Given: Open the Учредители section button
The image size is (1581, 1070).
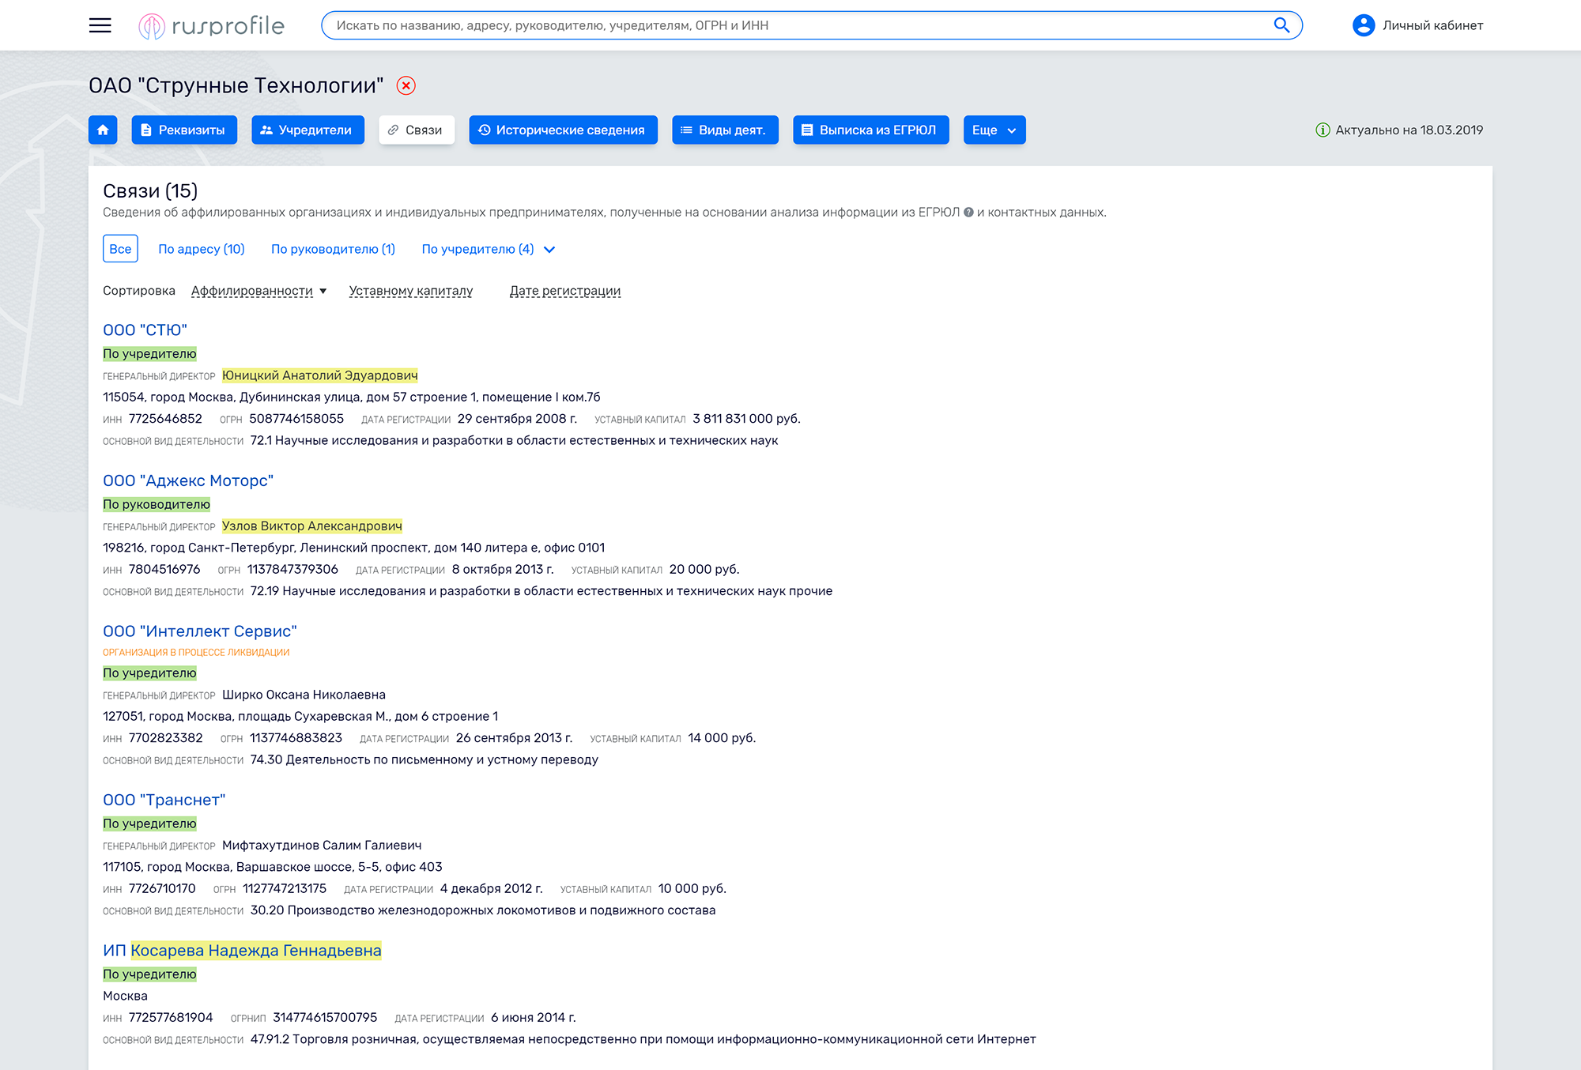Looking at the screenshot, I should 308,130.
